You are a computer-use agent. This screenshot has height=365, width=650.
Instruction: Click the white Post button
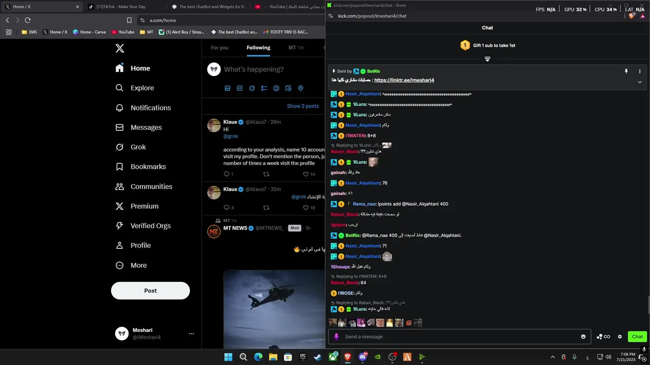point(150,290)
